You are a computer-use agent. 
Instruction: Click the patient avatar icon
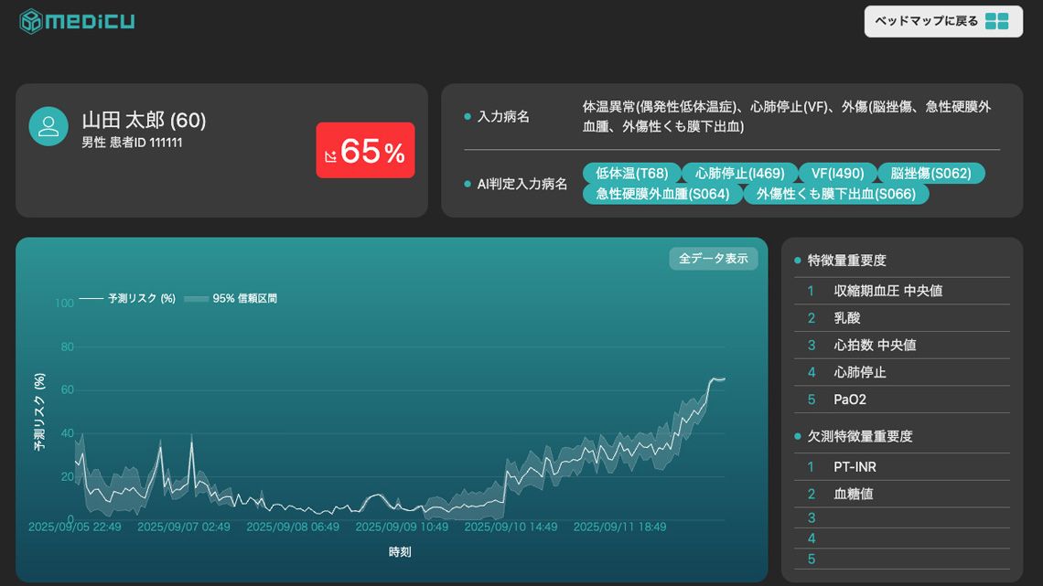pos(48,126)
